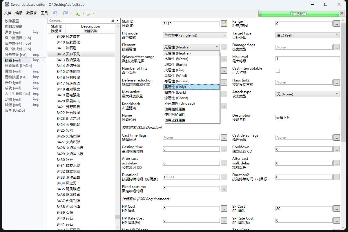348x232 pixels.
Task: Open the 文件 menu
Action: 8,13
